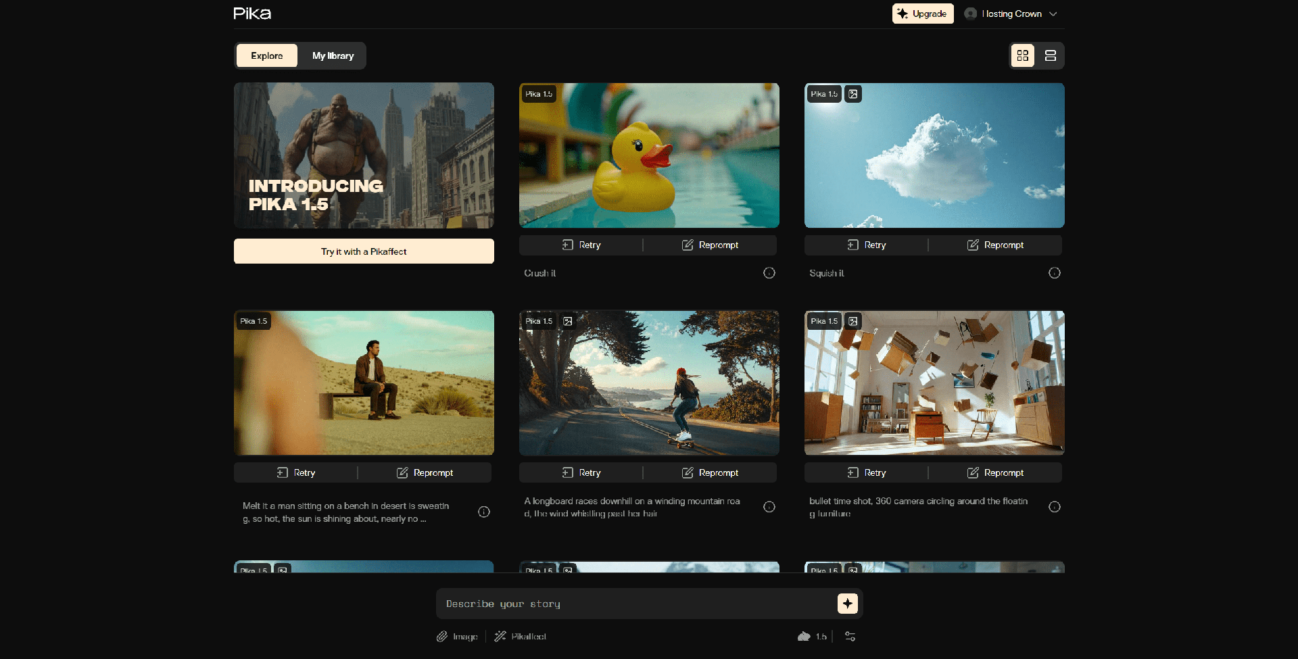Click Pika 1.5 badge on bench video

254,321
